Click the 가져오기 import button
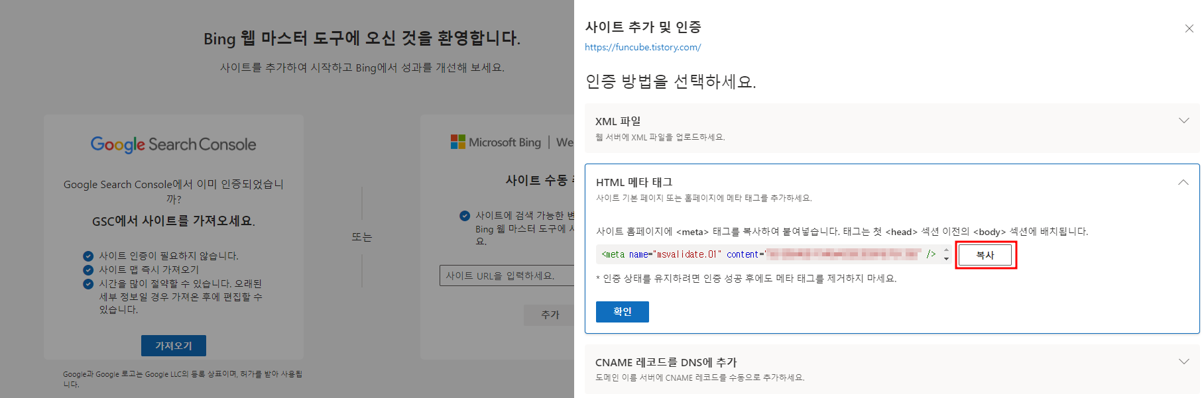This screenshot has width=1202, height=398. coord(174,346)
